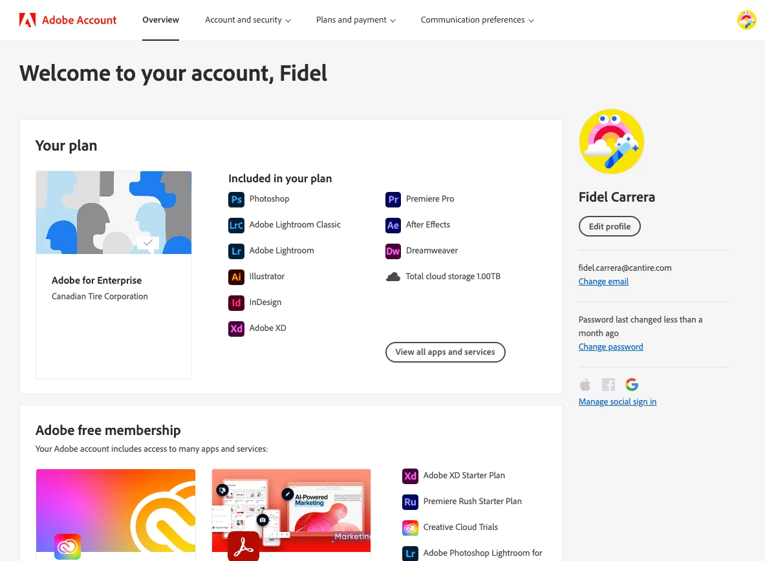Click Premiere Rush Starter Plan text
The image size is (765, 561).
pyautogui.click(x=472, y=502)
